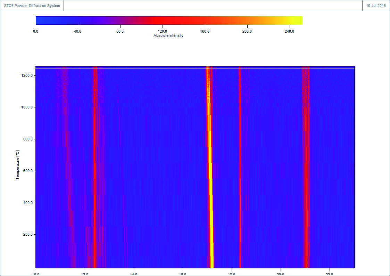Click the 200.0 temperature tick label
Image resolution: width=390 pixels, height=276 pixels.
pyautogui.click(x=28, y=234)
